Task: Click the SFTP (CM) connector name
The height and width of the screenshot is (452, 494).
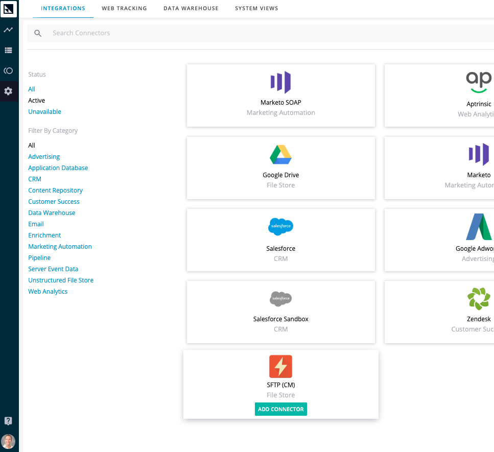Action: (x=280, y=385)
